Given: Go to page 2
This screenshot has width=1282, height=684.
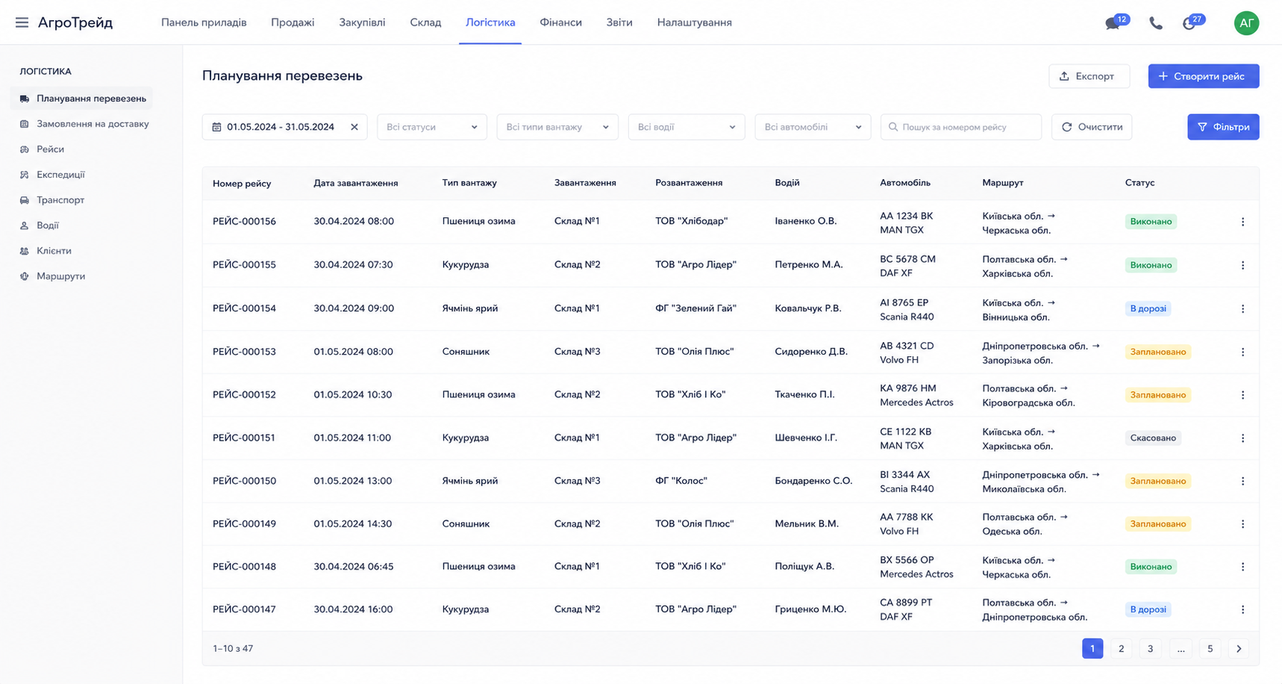Looking at the screenshot, I should point(1121,649).
